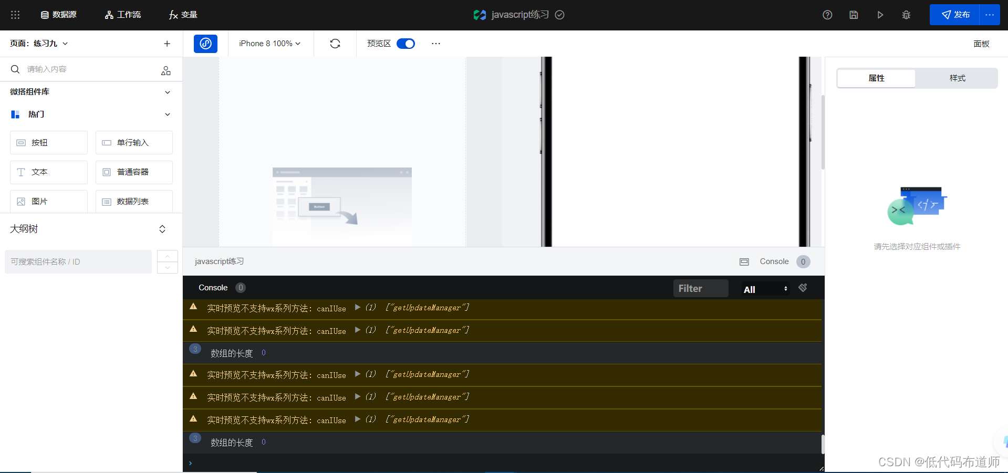Select the 单行输入 input component

click(134, 142)
